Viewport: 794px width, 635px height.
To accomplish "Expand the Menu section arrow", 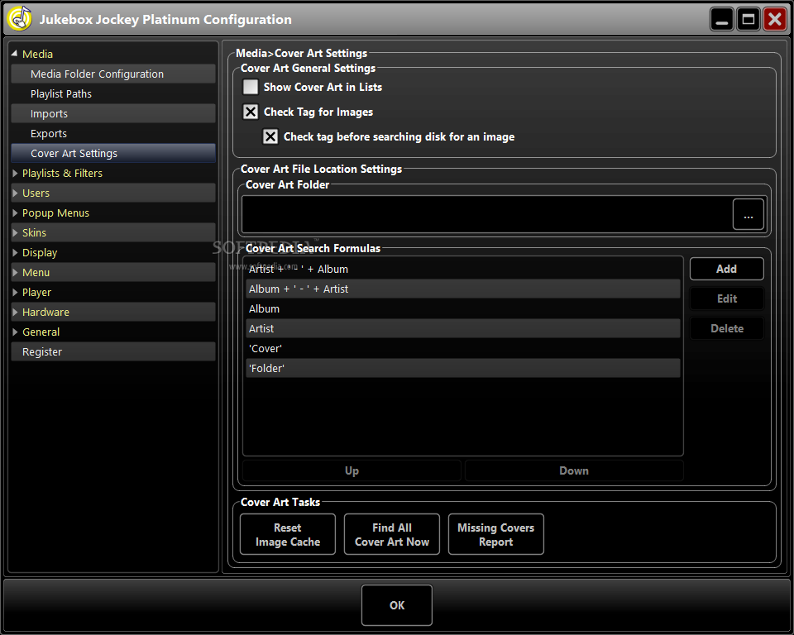I will pyautogui.click(x=15, y=272).
